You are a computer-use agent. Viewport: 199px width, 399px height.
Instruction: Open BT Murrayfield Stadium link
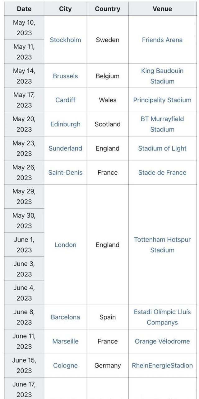162,124
